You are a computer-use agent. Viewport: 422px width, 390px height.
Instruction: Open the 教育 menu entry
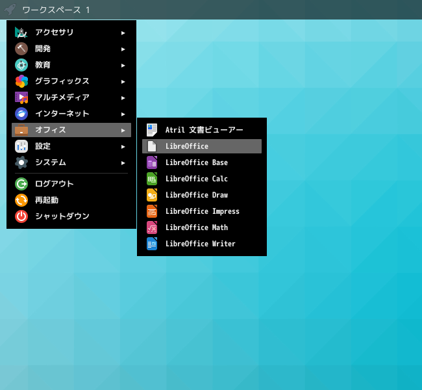[71, 65]
